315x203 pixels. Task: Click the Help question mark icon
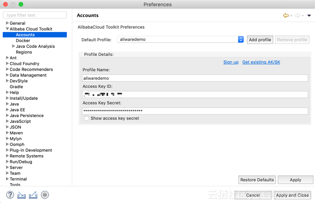point(10,195)
